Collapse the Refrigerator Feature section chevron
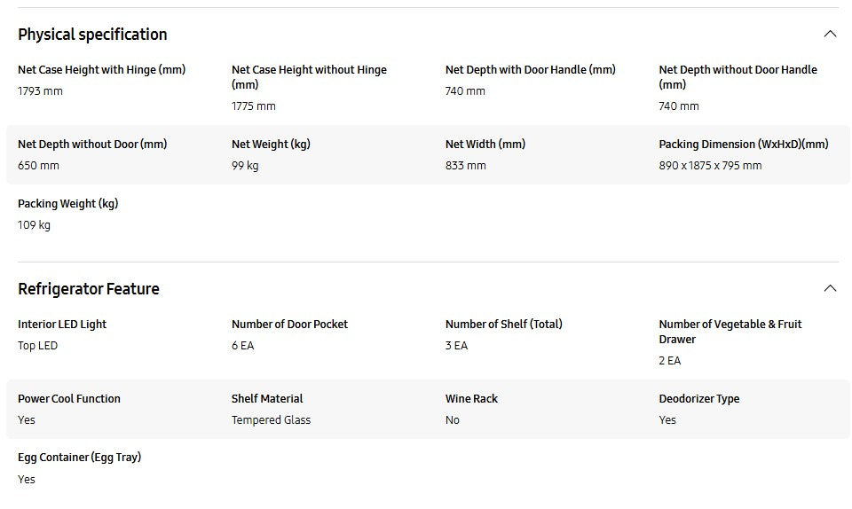This screenshot has height=509, width=852. [x=830, y=288]
